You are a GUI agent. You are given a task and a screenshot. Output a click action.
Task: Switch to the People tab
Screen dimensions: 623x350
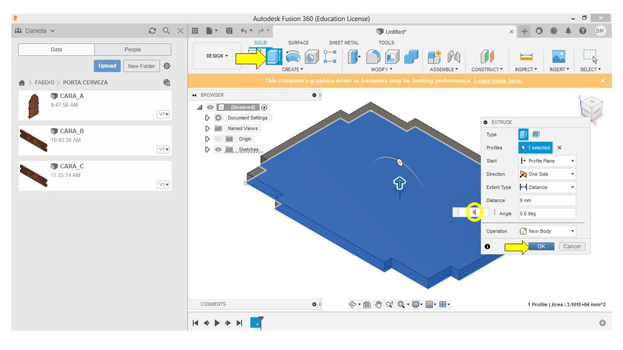[133, 50]
